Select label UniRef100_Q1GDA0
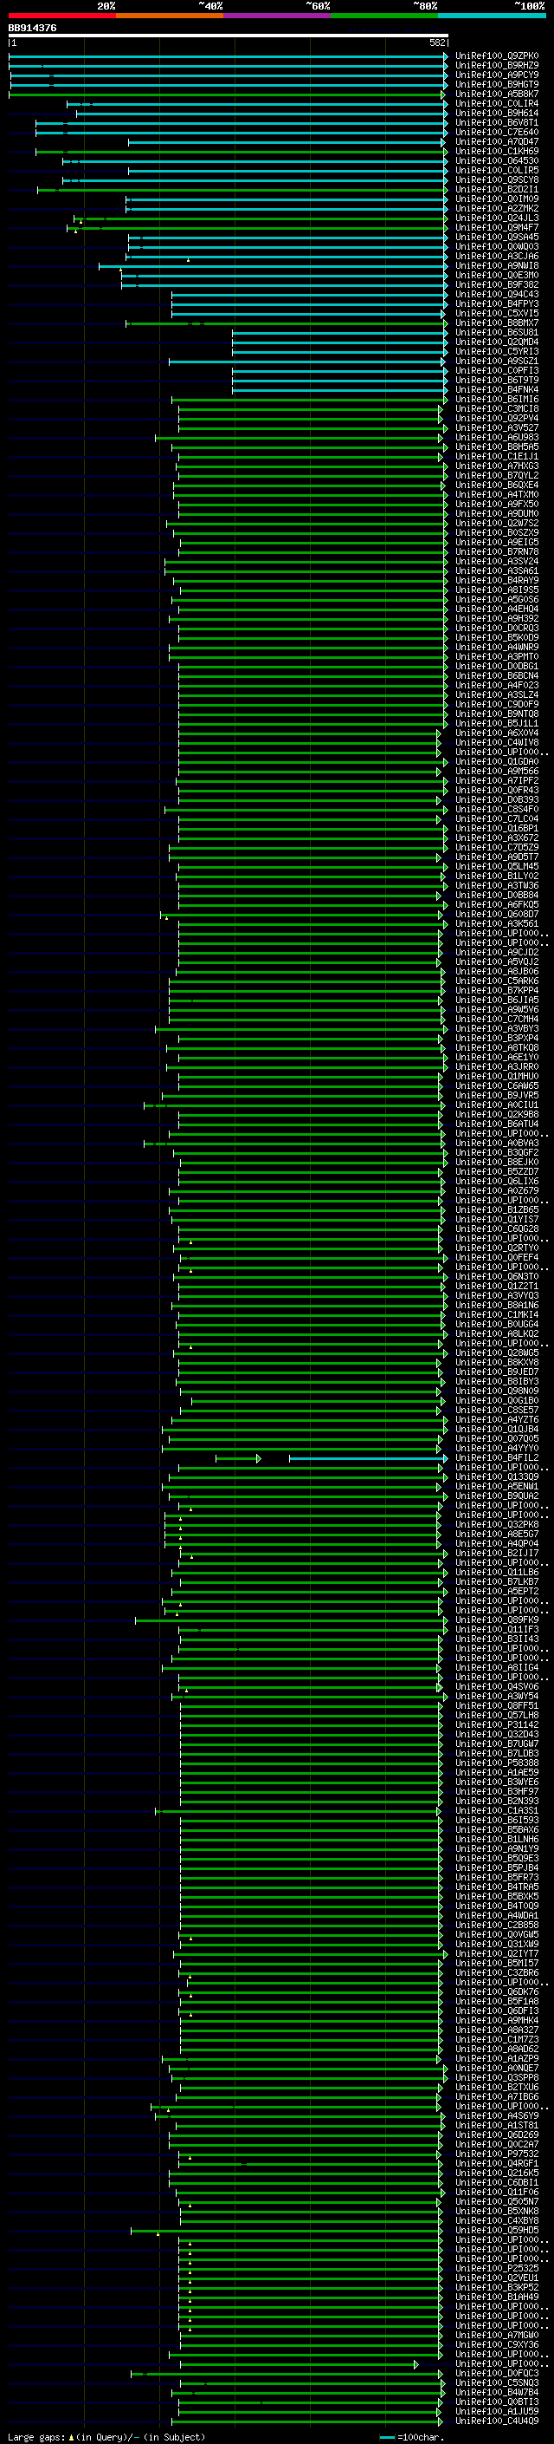The height and width of the screenshot is (2444, 554). [496, 761]
